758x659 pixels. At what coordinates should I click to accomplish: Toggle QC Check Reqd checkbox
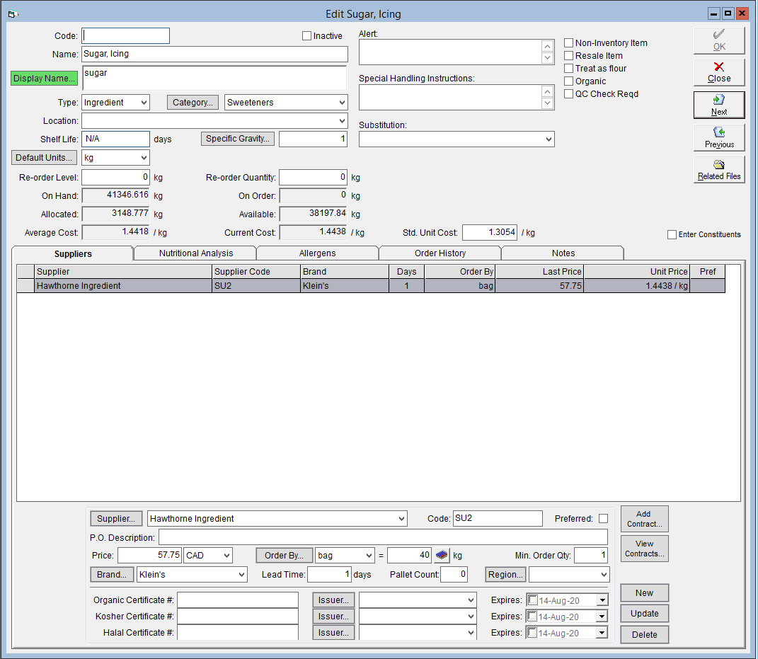(x=569, y=94)
